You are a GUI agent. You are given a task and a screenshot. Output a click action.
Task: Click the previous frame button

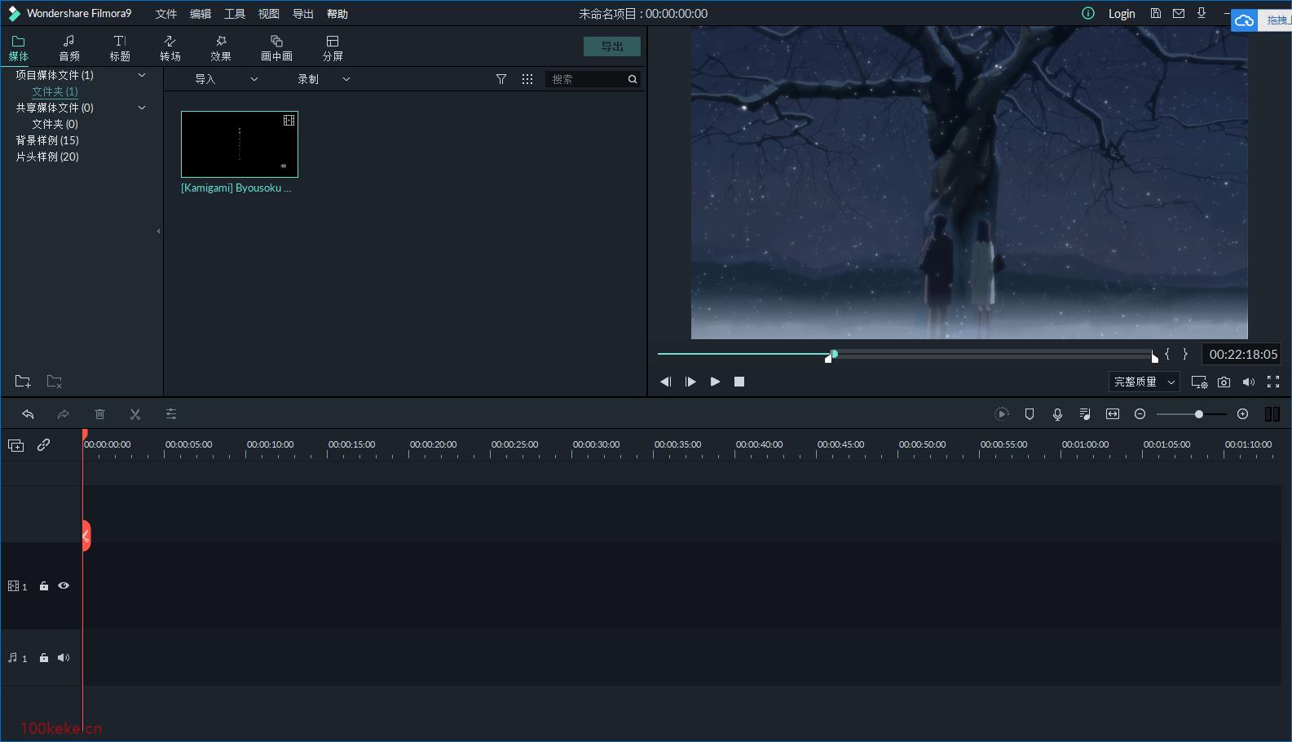(666, 382)
